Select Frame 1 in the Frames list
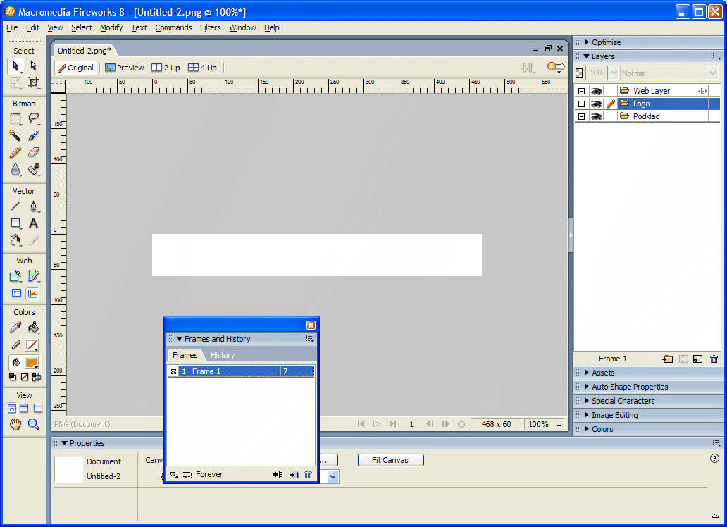 241,371
